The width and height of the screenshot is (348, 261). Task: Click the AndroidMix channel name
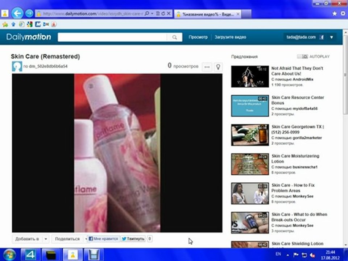(303, 79)
